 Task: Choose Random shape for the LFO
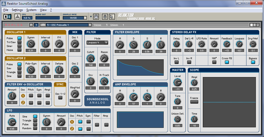[x=35, y=128]
